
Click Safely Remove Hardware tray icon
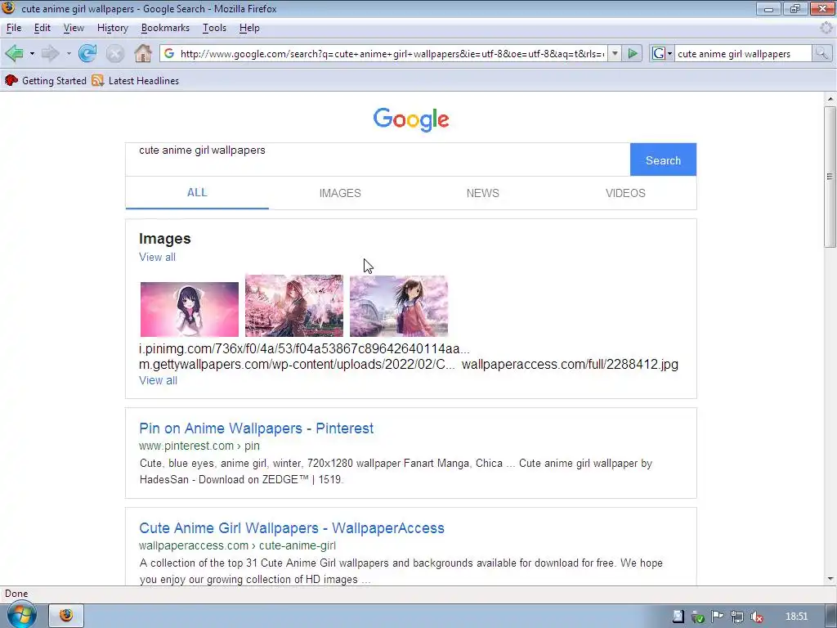[698, 617]
